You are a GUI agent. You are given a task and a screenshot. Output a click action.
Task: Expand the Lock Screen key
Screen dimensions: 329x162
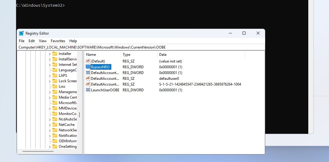coord(50,81)
